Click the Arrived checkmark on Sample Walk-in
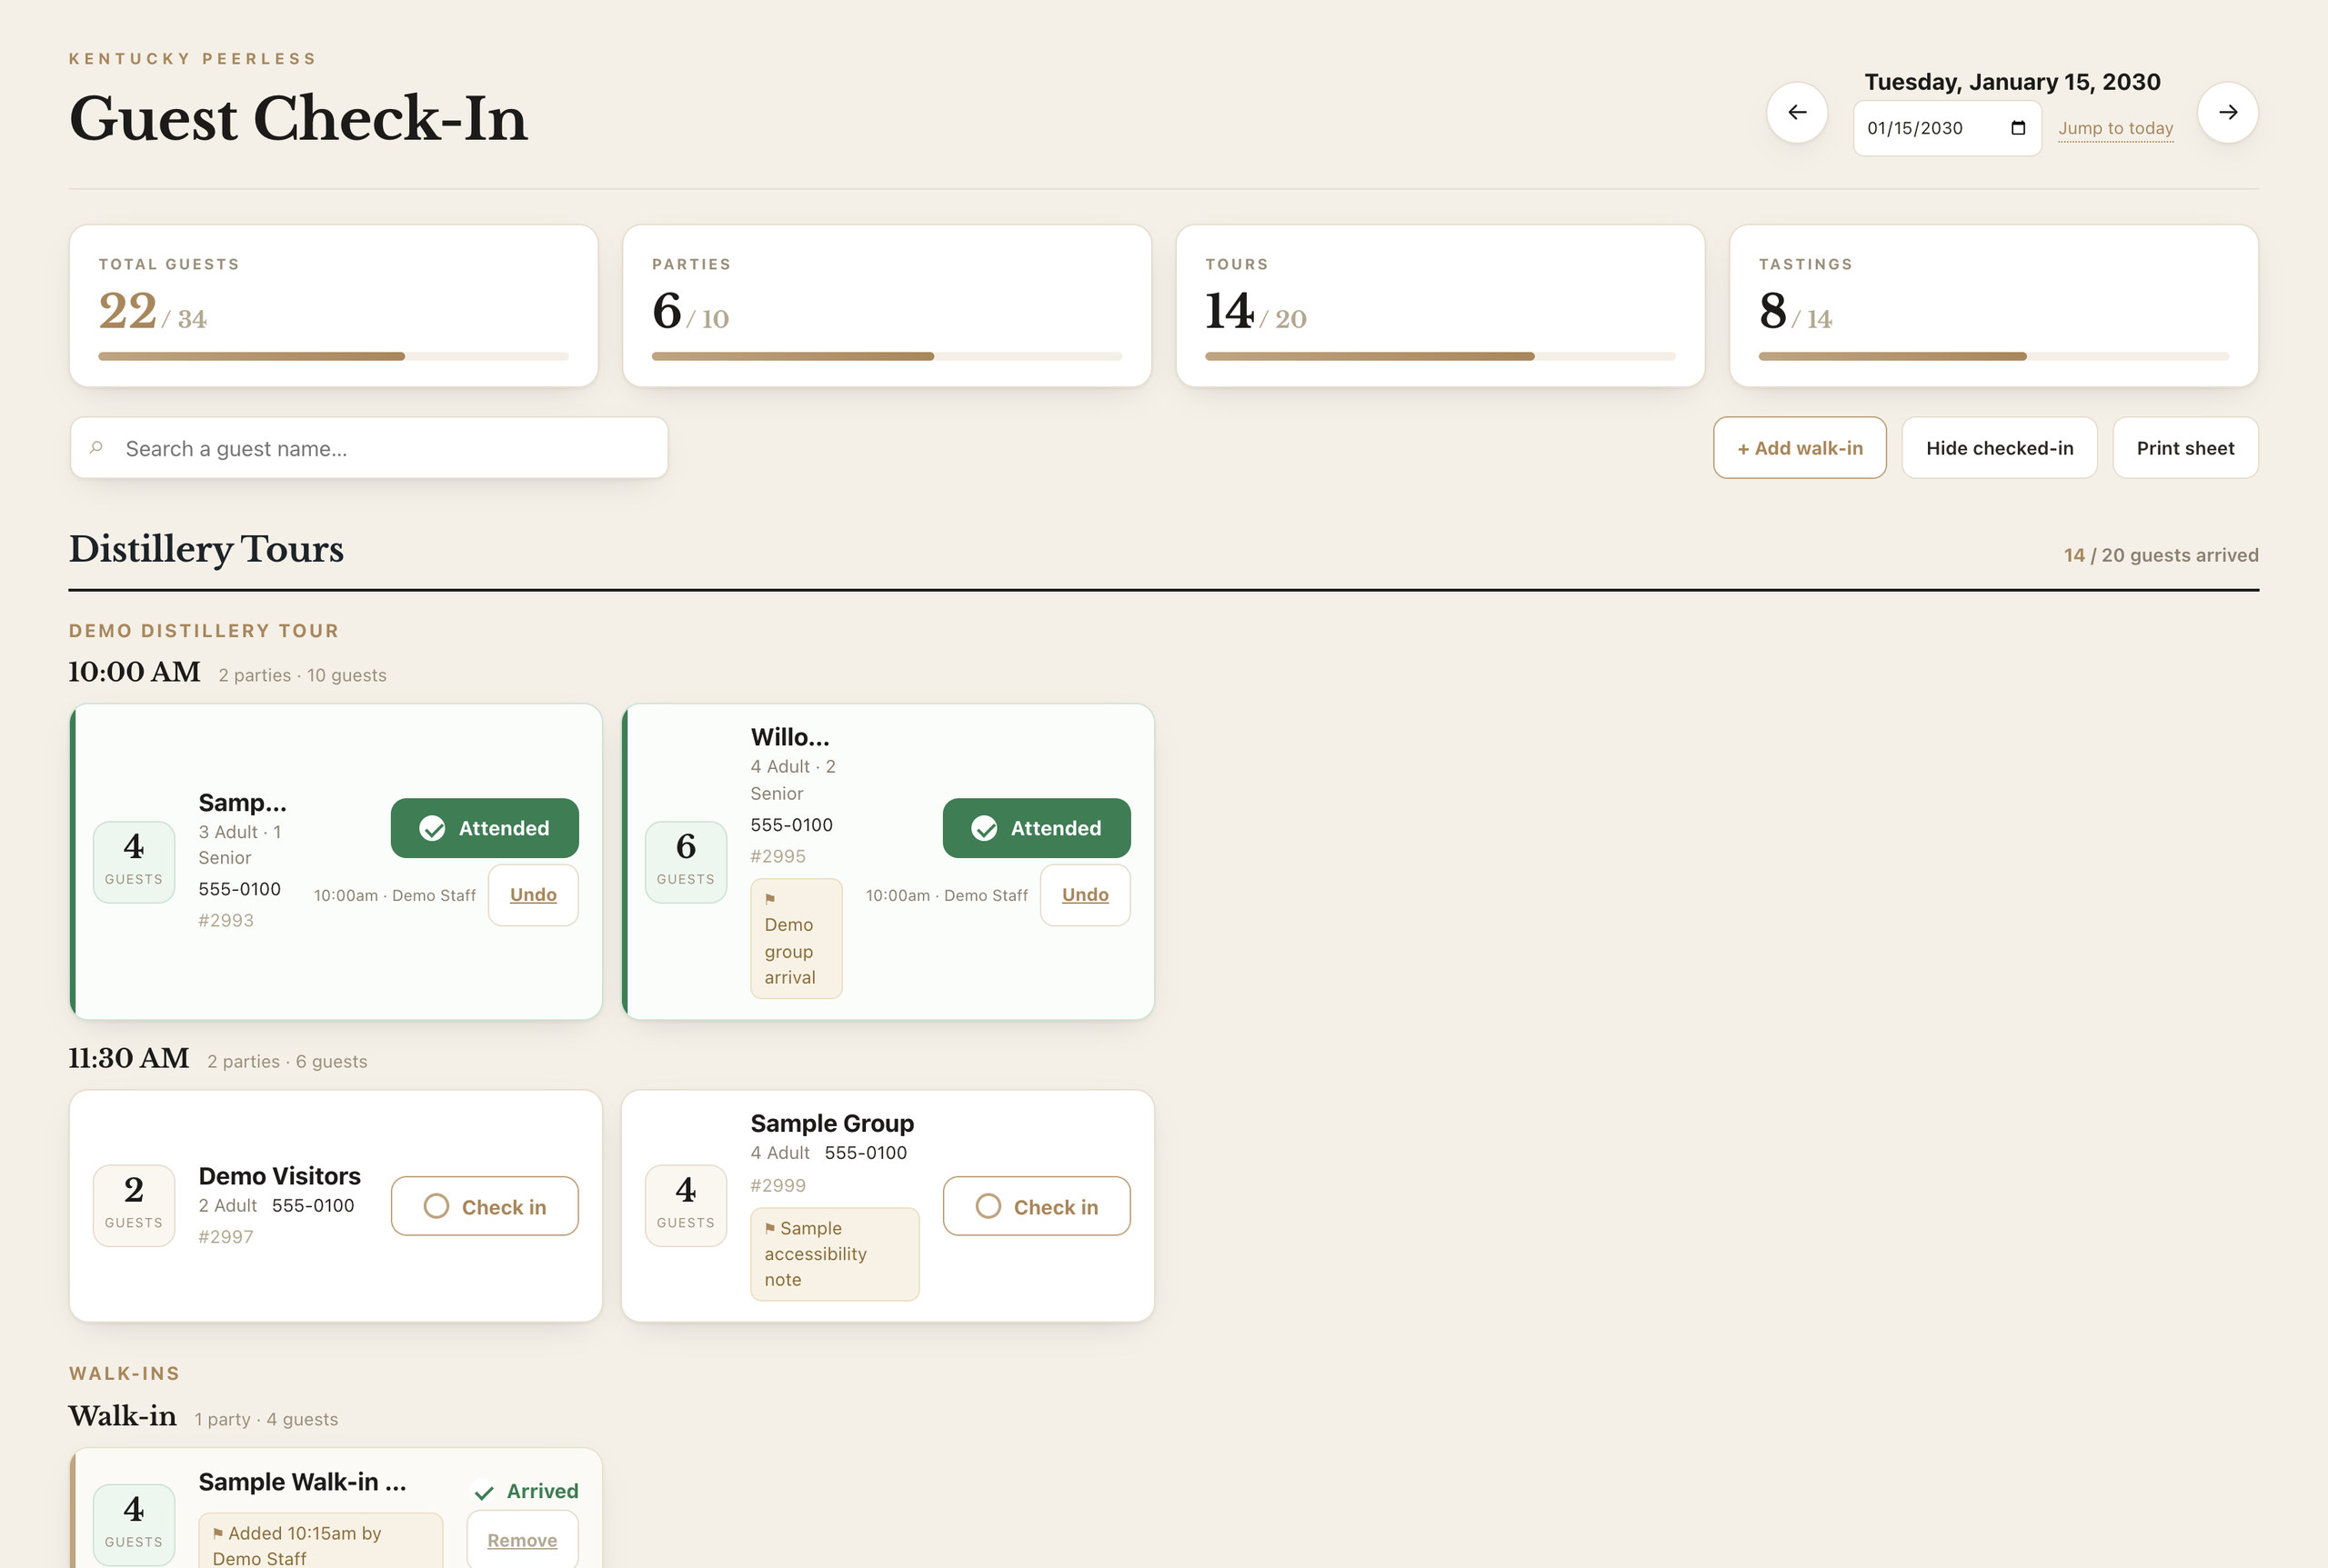This screenshot has width=2328, height=1568. click(x=484, y=1492)
